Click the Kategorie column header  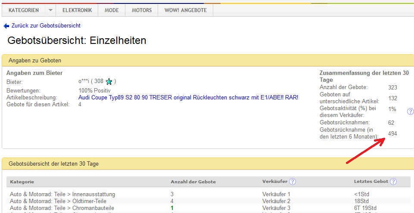pyautogui.click(x=22, y=182)
